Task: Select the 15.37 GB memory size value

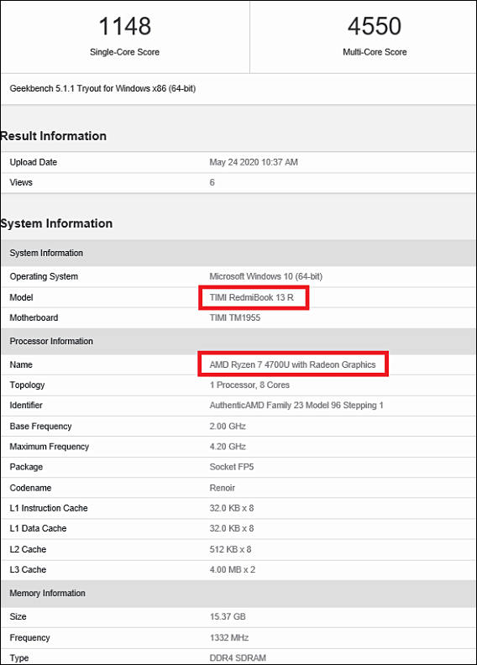Action: tap(228, 617)
